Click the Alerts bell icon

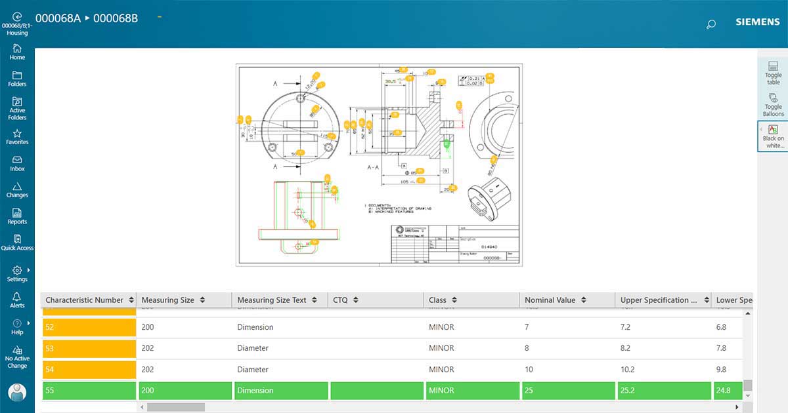(x=17, y=297)
